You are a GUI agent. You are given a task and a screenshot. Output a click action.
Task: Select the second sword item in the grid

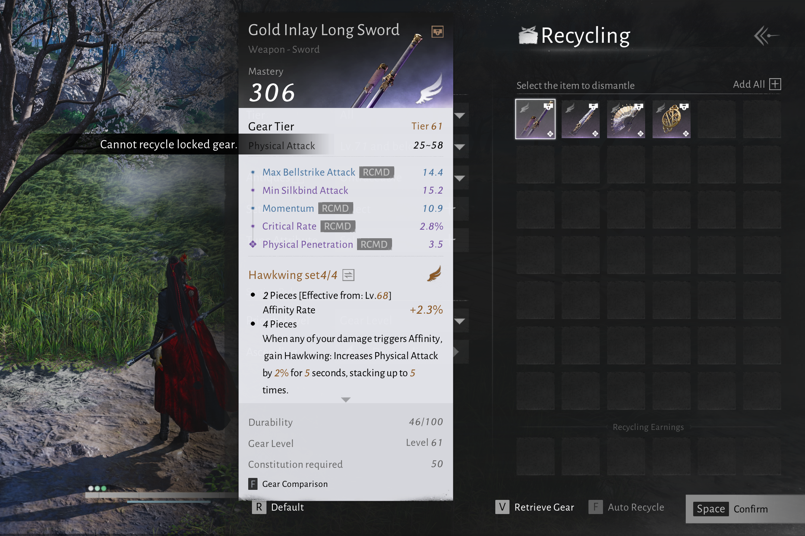click(581, 119)
